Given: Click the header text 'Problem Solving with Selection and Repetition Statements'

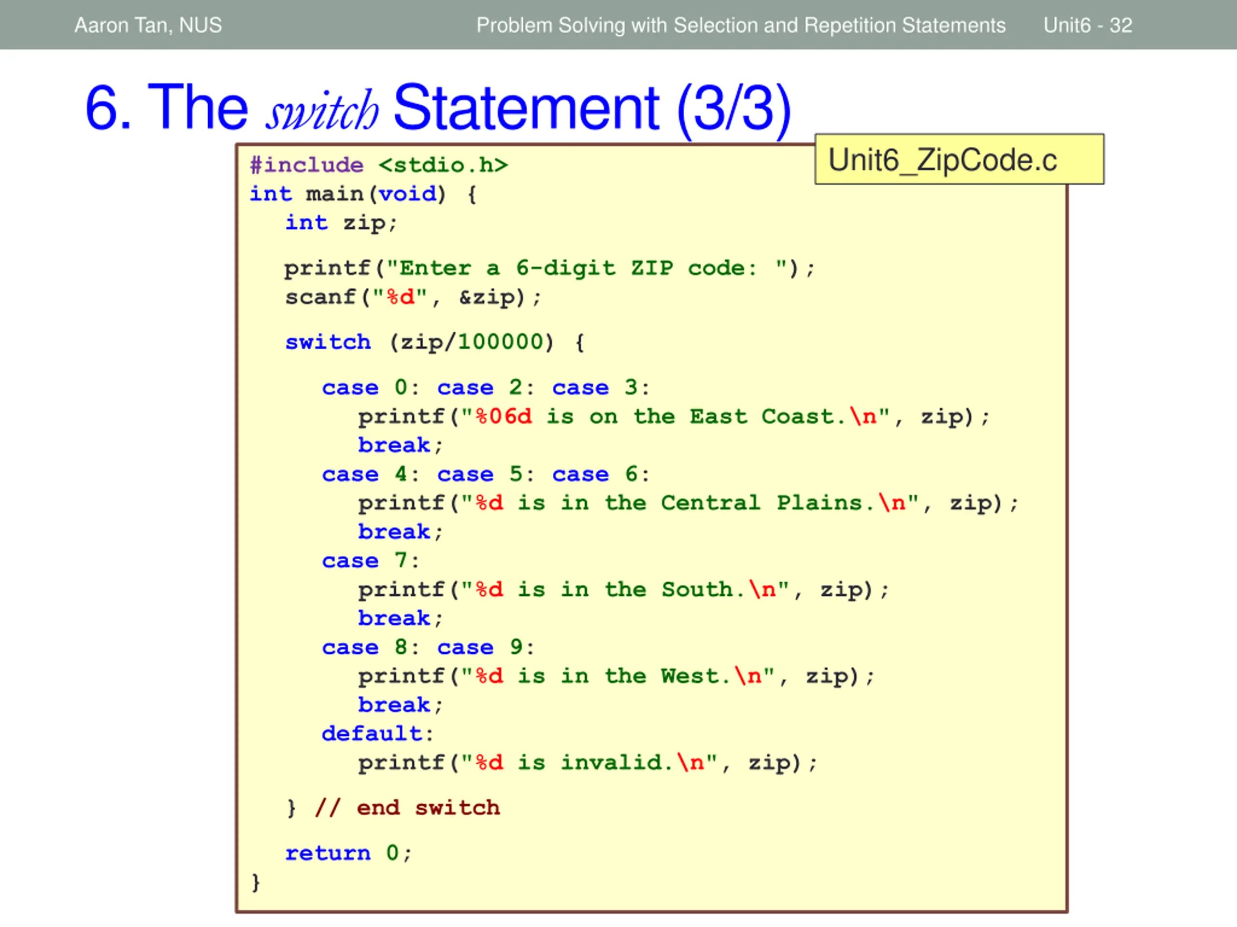Looking at the screenshot, I should point(741,25).
